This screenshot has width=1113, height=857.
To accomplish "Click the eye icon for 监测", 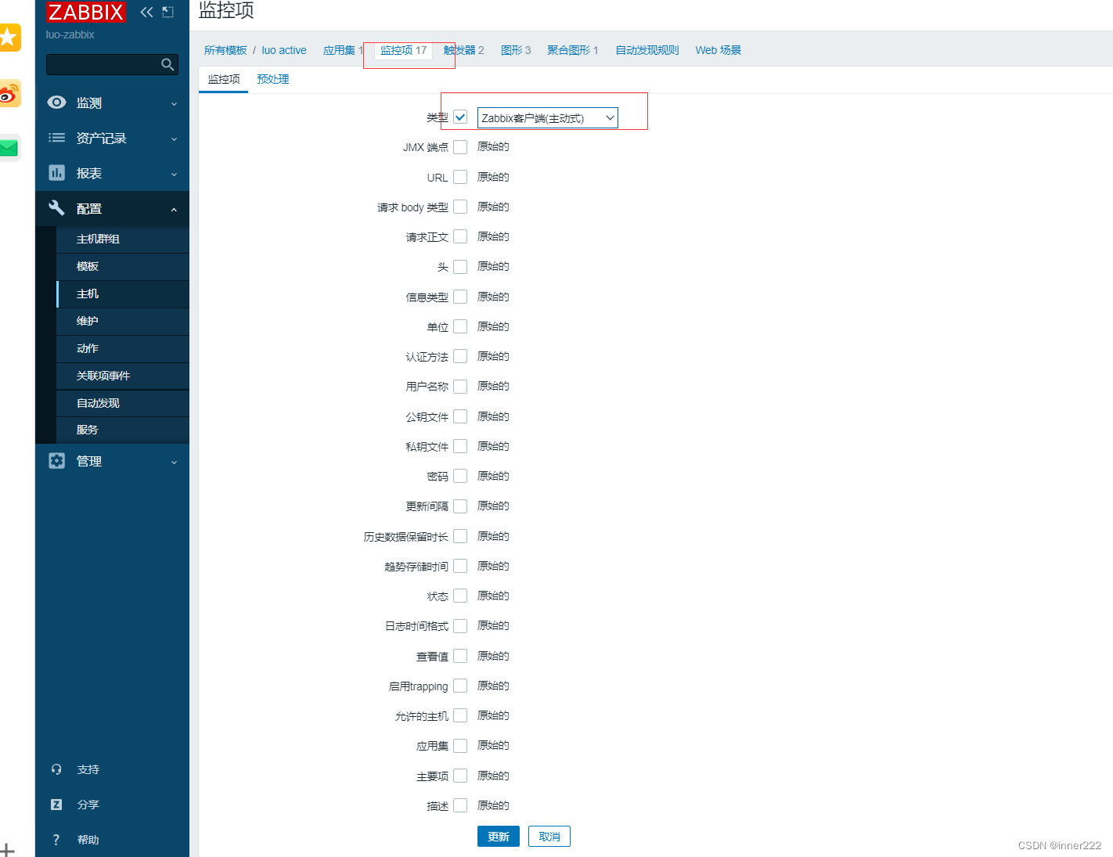I will (56, 103).
